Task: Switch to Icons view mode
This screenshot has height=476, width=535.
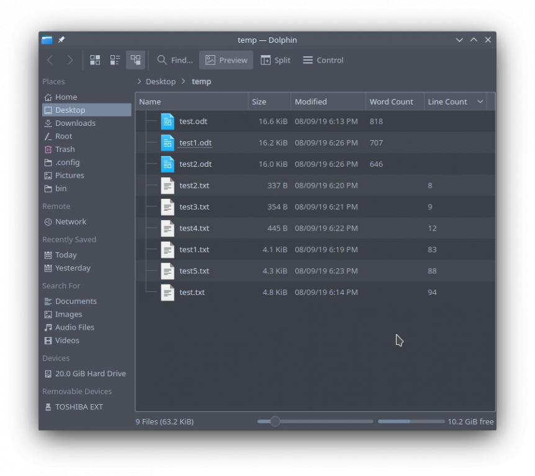Action: [x=95, y=60]
